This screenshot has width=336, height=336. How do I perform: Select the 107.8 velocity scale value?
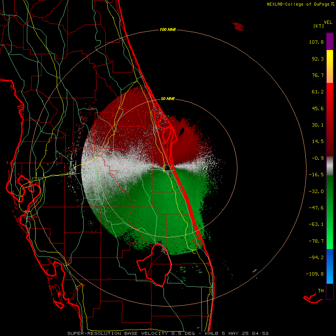[x=316, y=42]
